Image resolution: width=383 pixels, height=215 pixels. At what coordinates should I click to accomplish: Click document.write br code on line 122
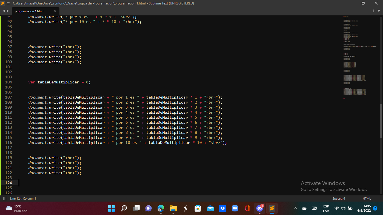click(55, 173)
